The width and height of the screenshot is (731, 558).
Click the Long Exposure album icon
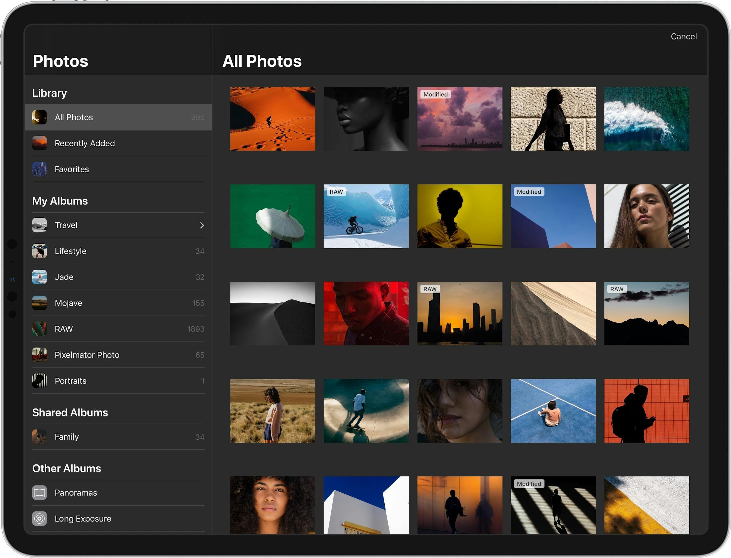pos(39,518)
